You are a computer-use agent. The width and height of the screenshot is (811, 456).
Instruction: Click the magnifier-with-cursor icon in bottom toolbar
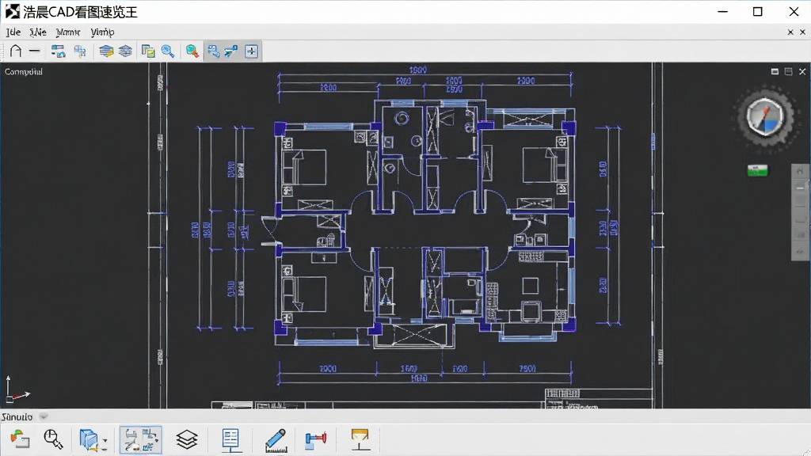click(53, 439)
